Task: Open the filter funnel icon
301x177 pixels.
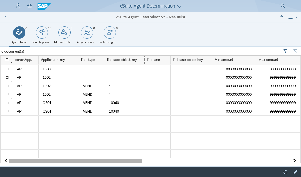Action: (x=285, y=51)
